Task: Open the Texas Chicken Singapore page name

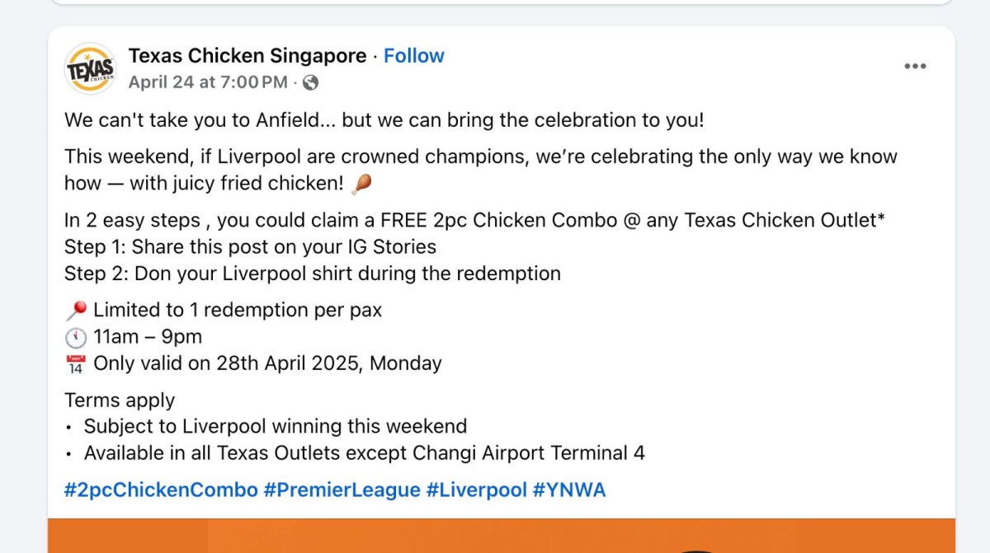Action: pyautogui.click(x=247, y=56)
